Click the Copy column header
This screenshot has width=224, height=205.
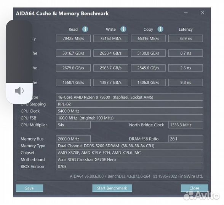click(148, 30)
